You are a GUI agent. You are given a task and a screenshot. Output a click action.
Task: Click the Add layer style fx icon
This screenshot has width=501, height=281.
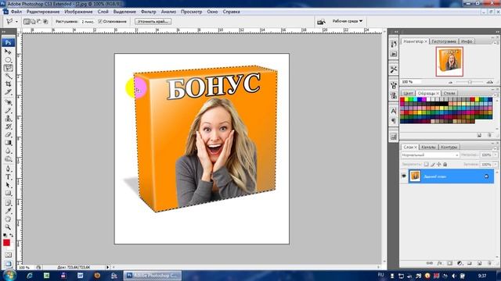[x=440, y=263]
